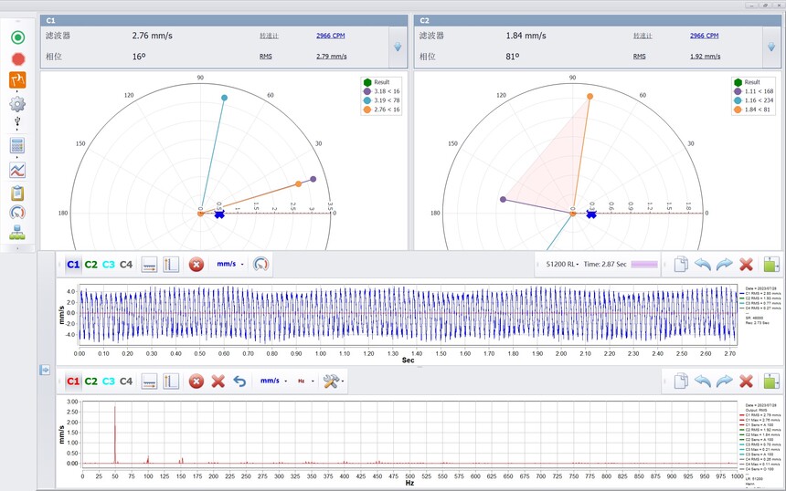The height and width of the screenshot is (491, 786).
Task: Click the USB connection icon
Action: point(17,122)
